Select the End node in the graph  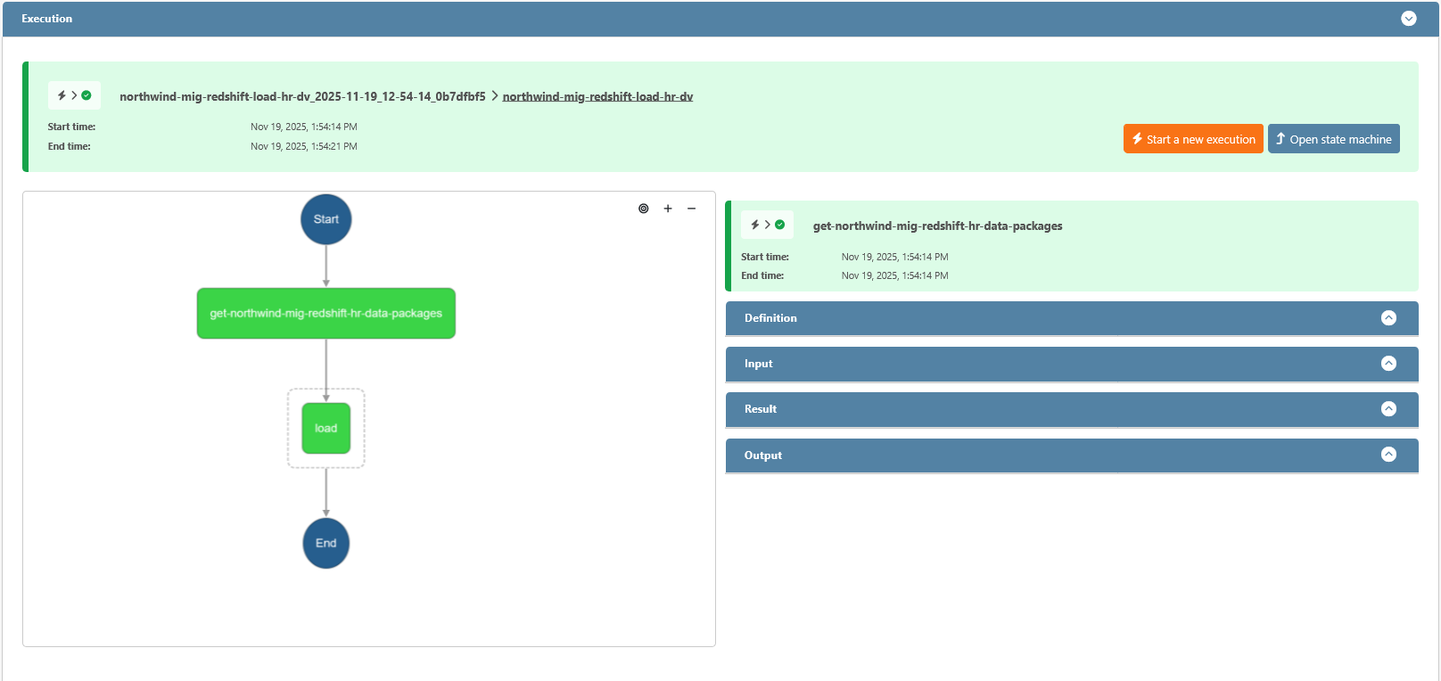coord(326,543)
